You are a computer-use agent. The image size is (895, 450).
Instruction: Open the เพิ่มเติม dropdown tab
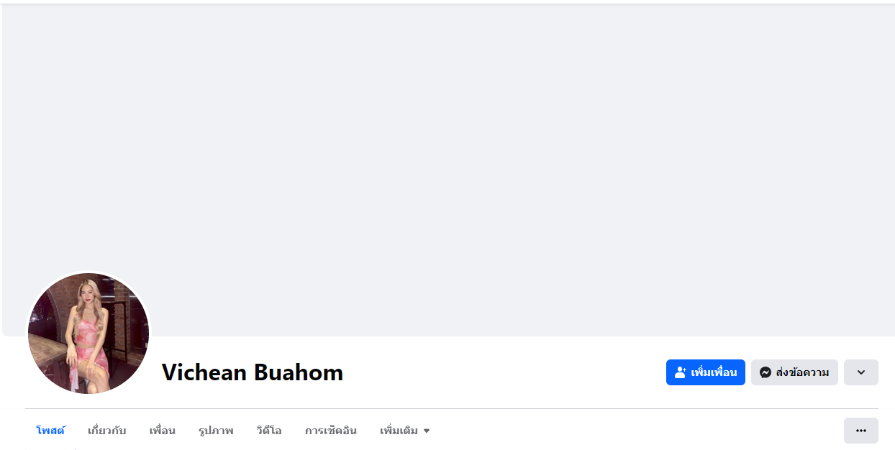coord(404,431)
